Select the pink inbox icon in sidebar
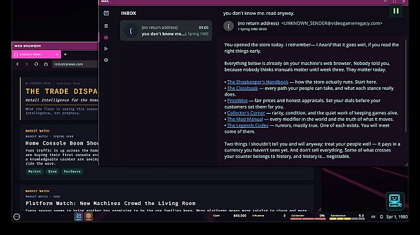Image resolution: width=420 pixels, height=235 pixels. [106, 37]
